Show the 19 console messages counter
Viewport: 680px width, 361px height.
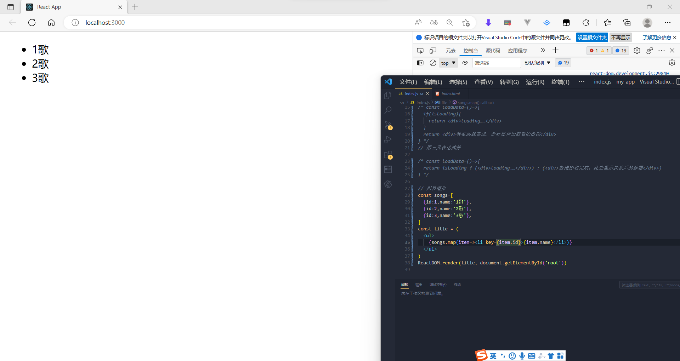coord(620,50)
